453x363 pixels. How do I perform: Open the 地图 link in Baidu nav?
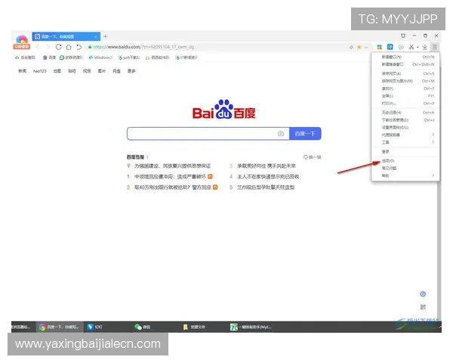click(57, 71)
